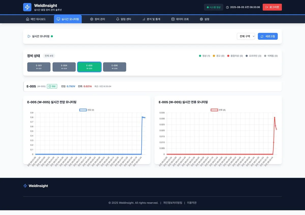Open the 개인정보처리방침 footer link

(x=173, y=203)
